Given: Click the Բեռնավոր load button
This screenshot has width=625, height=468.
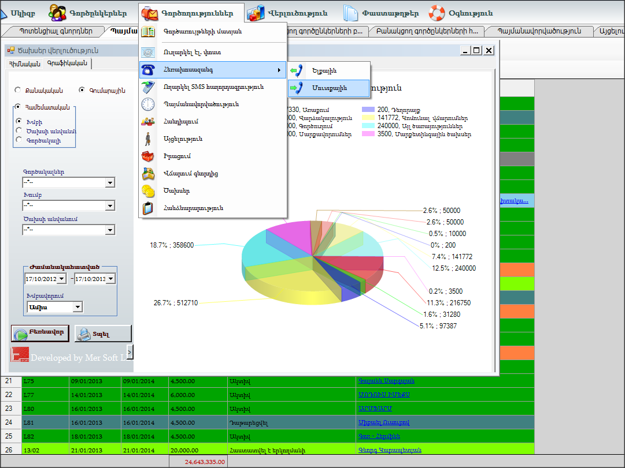Looking at the screenshot, I should (40, 333).
